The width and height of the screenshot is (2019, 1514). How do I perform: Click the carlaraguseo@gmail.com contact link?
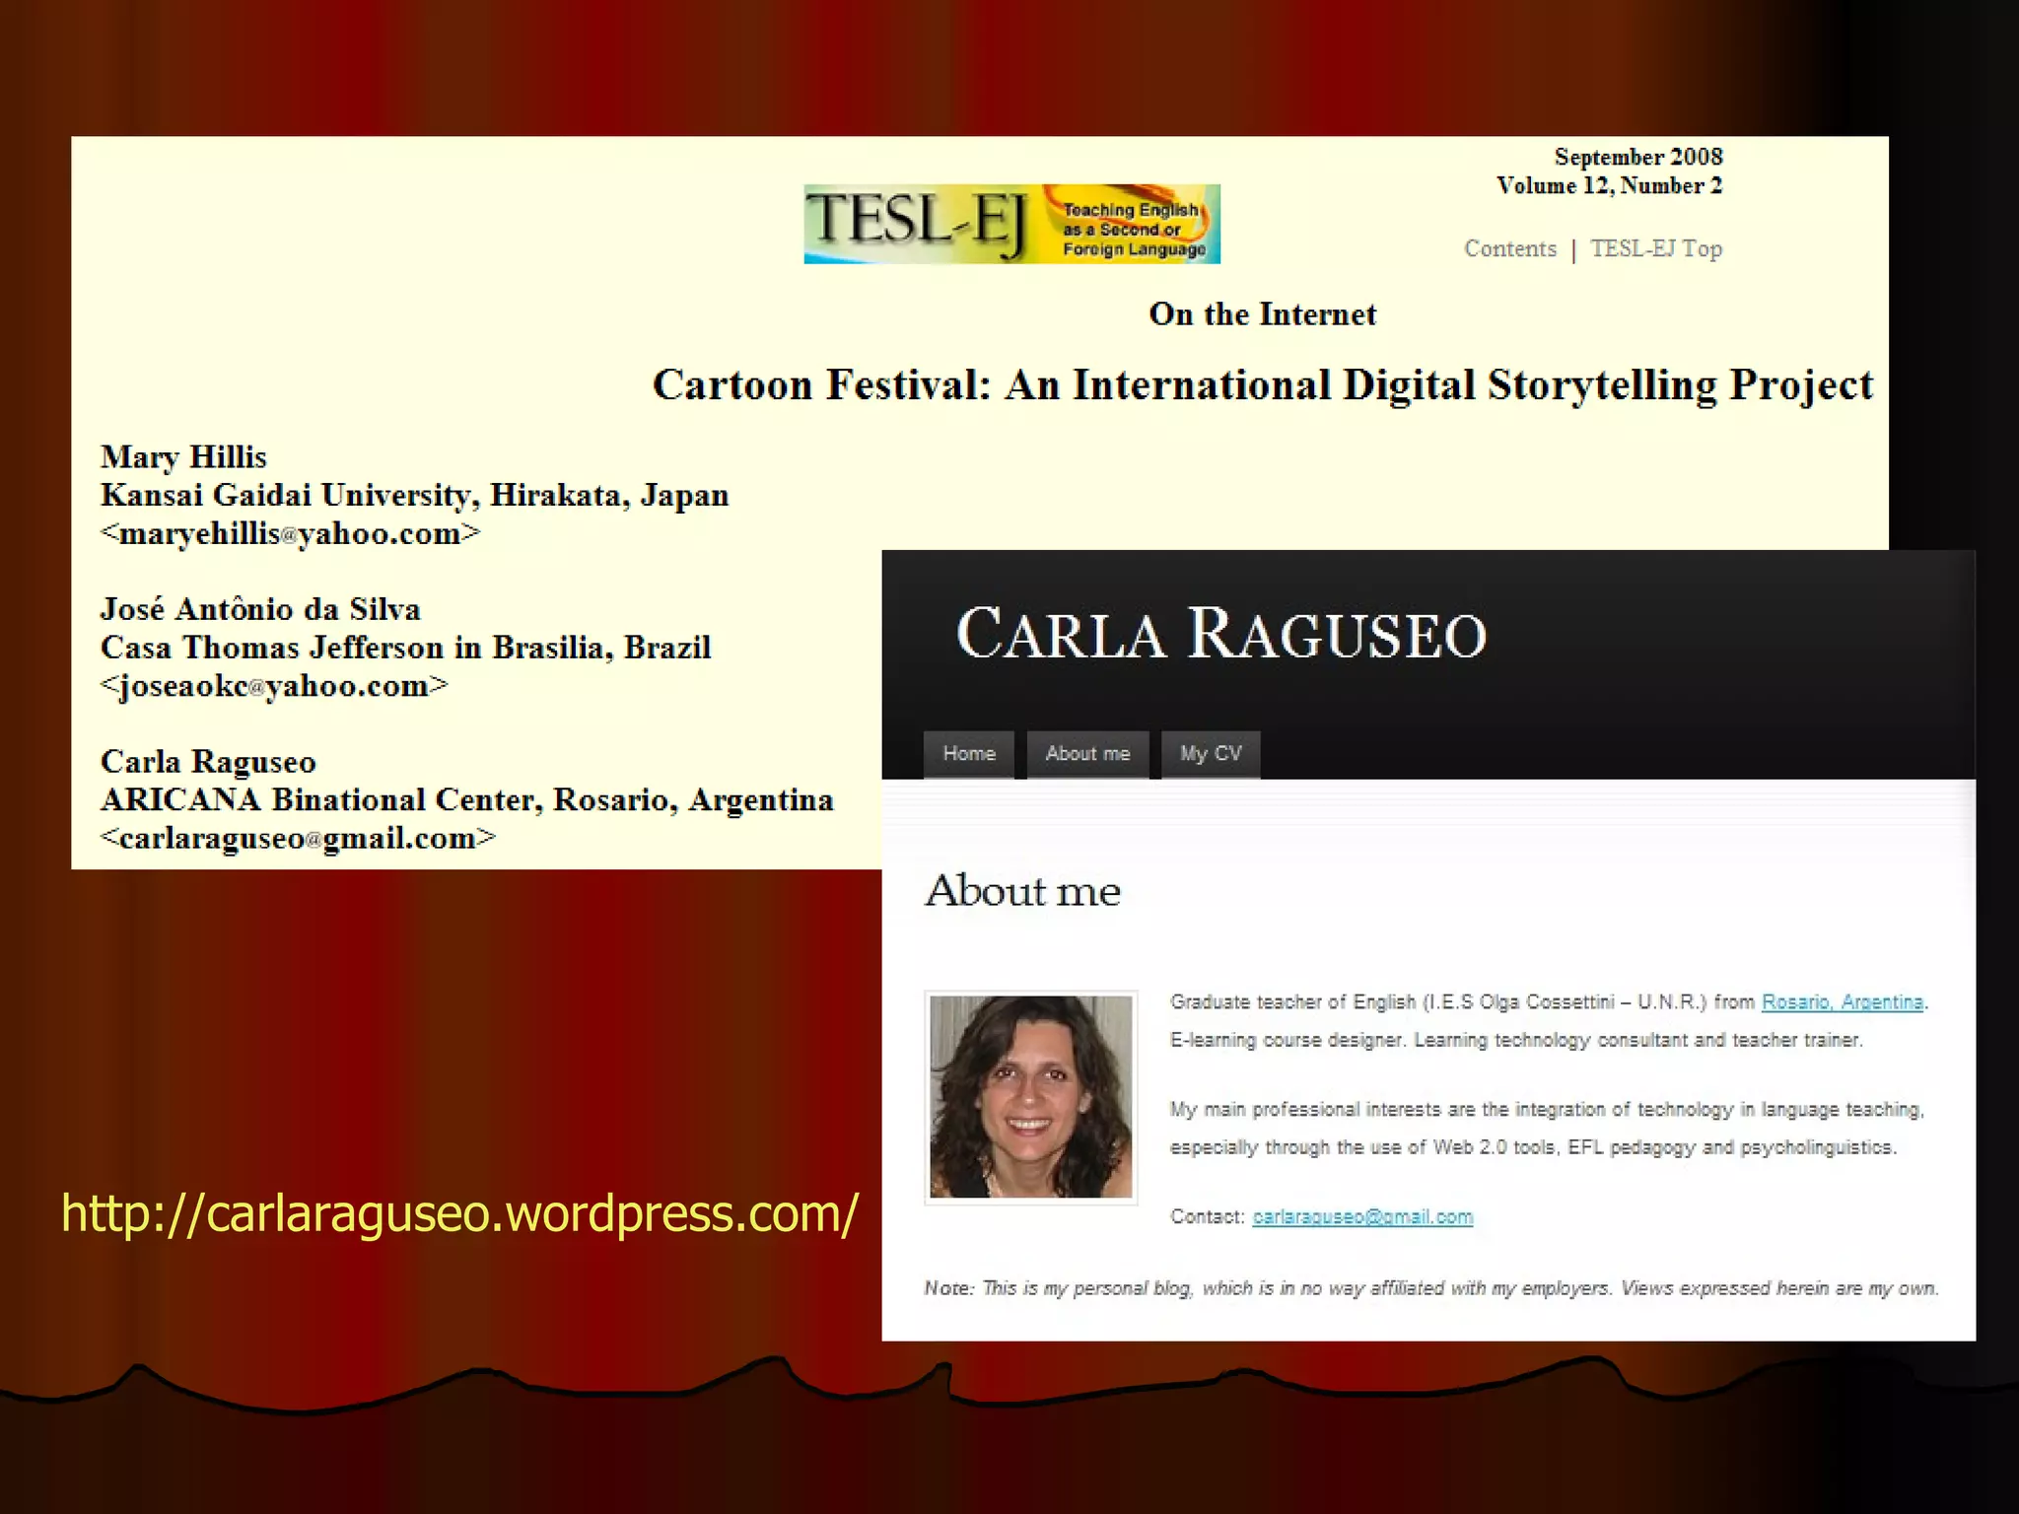[x=1362, y=1217]
